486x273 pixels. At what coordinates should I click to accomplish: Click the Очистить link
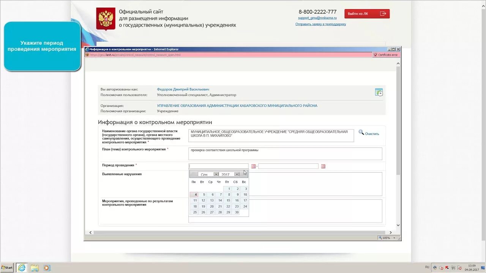click(x=372, y=134)
